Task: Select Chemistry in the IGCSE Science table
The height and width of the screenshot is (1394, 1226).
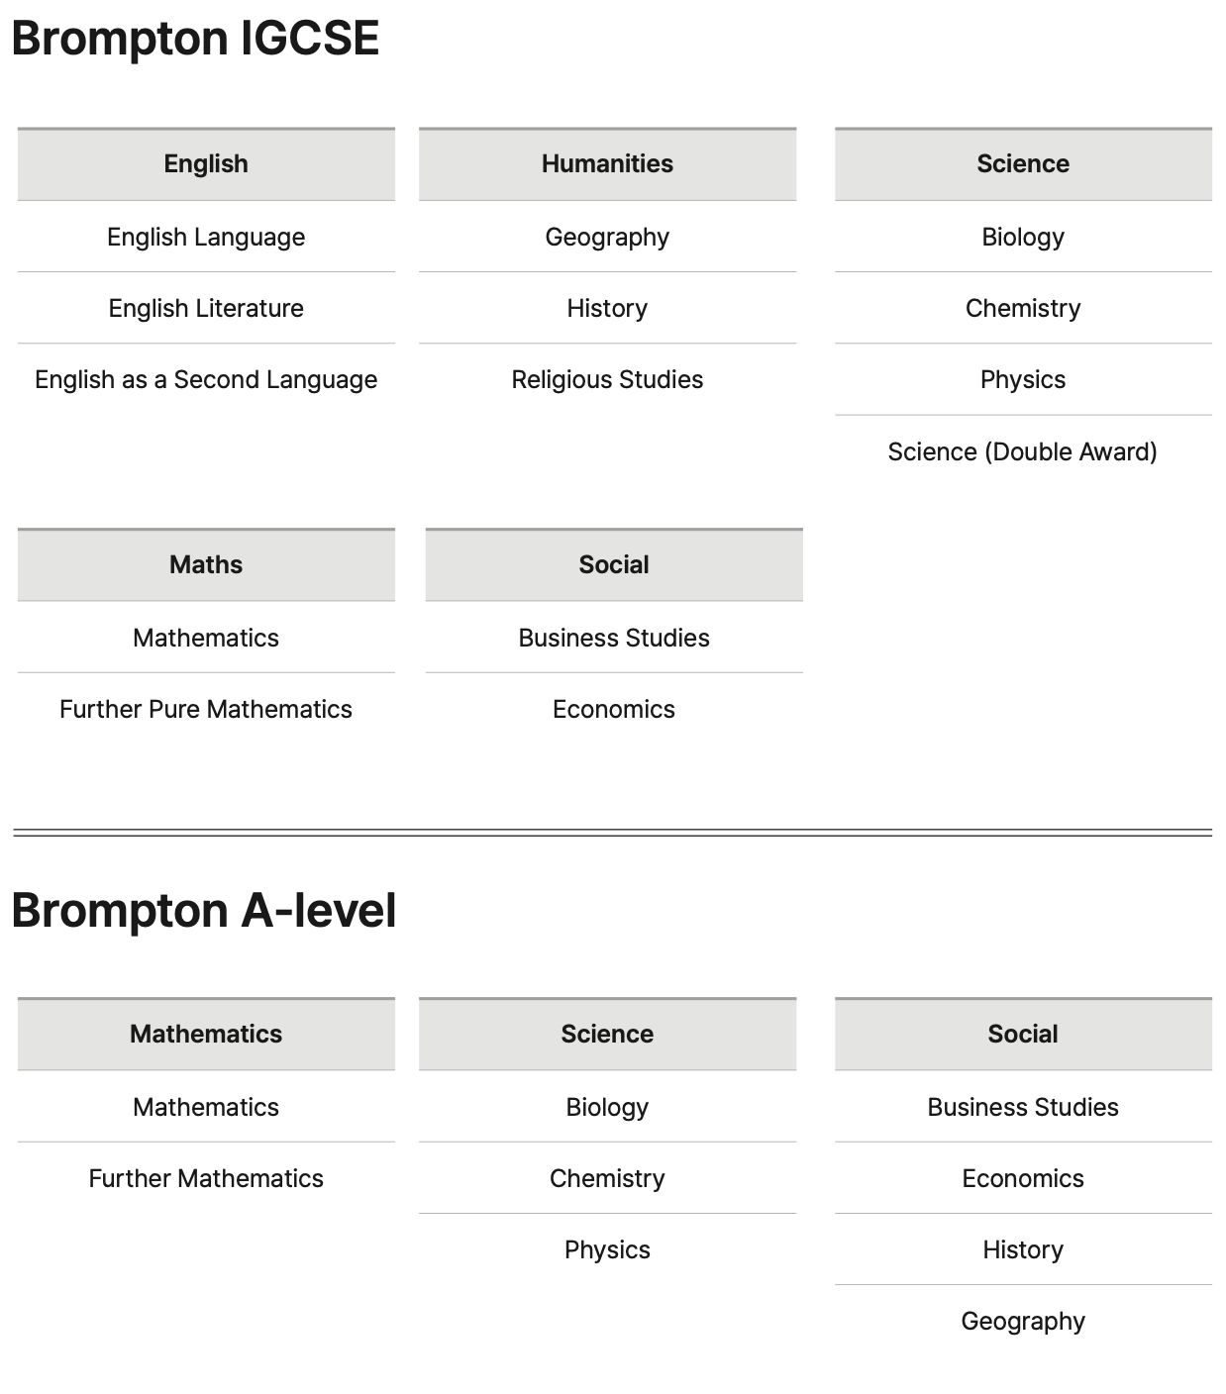Action: pos(1023,309)
